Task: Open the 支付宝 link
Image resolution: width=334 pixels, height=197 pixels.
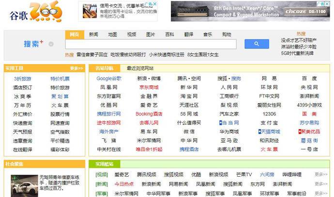Action: 269,123
